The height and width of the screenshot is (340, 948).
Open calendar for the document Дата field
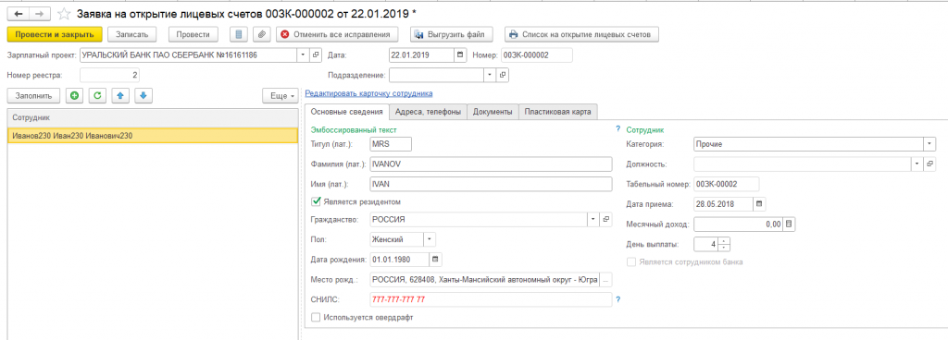tap(461, 55)
